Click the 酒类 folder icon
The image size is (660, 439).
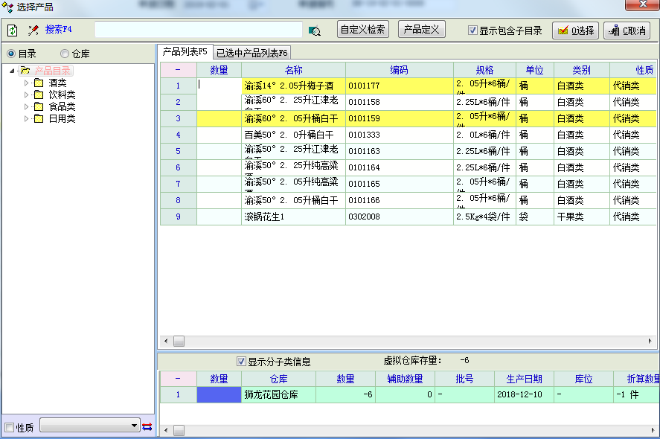coord(39,83)
